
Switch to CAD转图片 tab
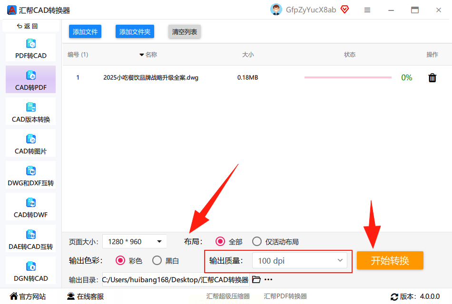click(31, 143)
